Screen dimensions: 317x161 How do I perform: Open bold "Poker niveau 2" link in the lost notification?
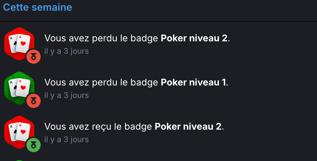coord(194,38)
